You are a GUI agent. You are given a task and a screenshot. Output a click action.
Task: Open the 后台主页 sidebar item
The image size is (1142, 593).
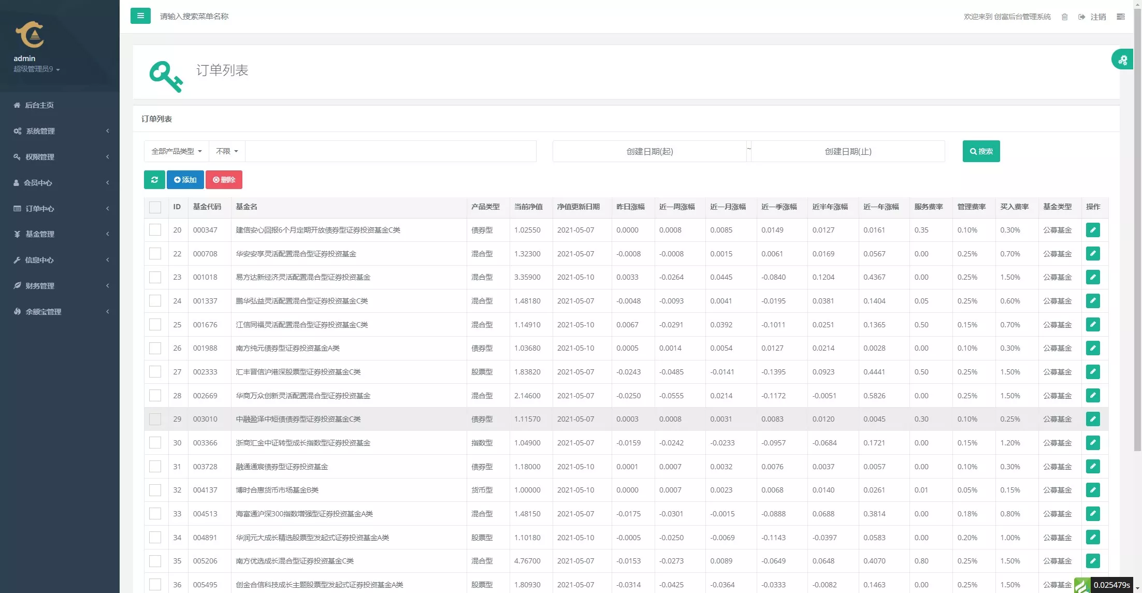click(x=39, y=105)
